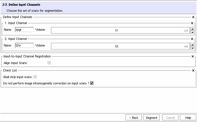Click up arrow beside t2 volume
The image size is (197, 122).
(192, 44)
